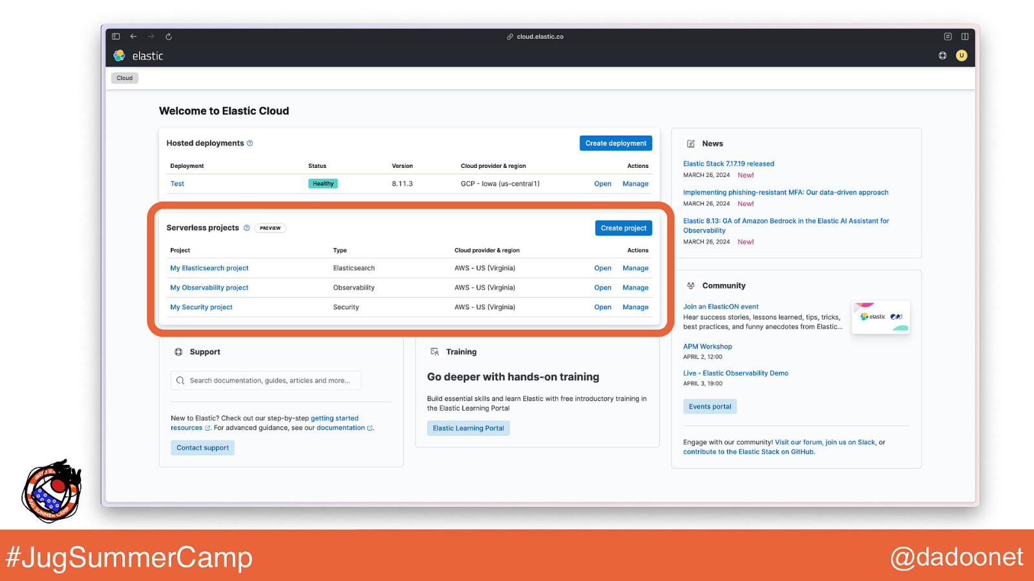Open Join an ElasticON event link
The width and height of the screenshot is (1034, 581).
pos(721,307)
